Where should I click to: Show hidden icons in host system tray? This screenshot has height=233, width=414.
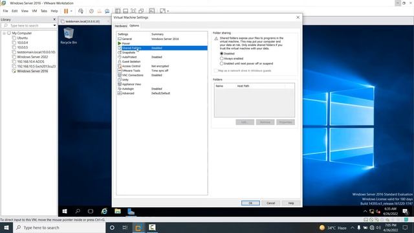point(353,228)
